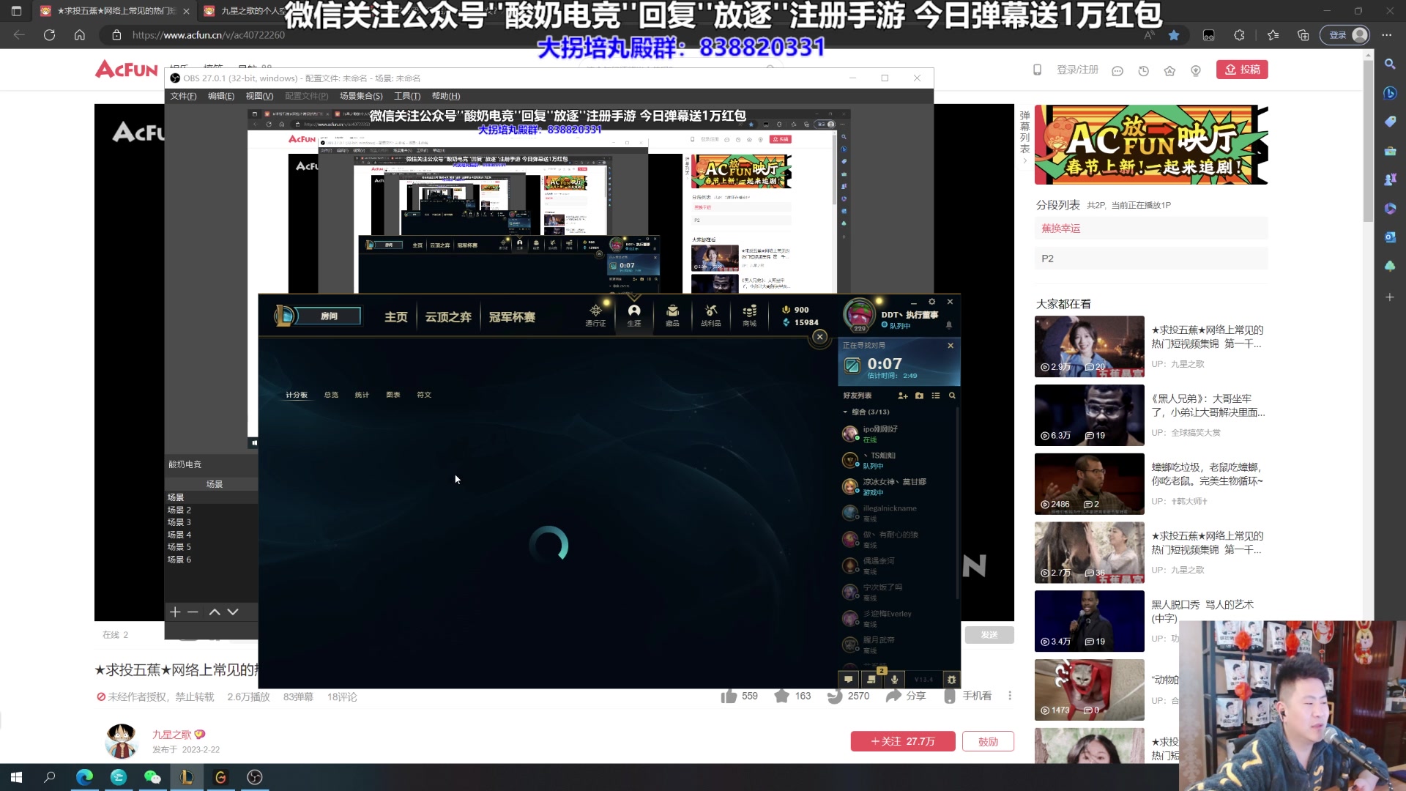Click the browser favorite star in address bar

(x=1174, y=34)
